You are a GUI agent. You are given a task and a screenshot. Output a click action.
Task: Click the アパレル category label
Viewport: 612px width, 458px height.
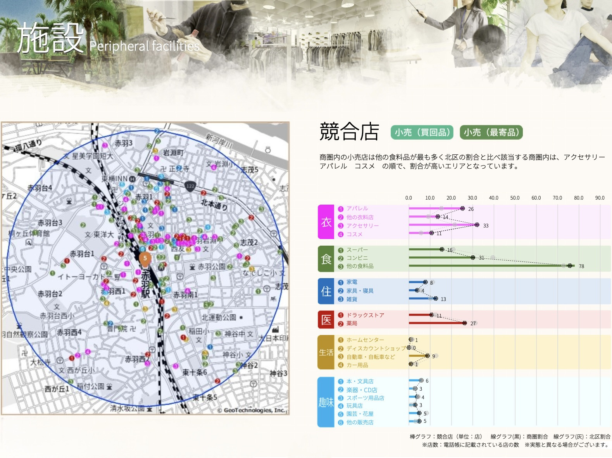coord(357,208)
